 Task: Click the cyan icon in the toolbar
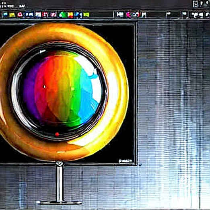[x=5, y=14]
